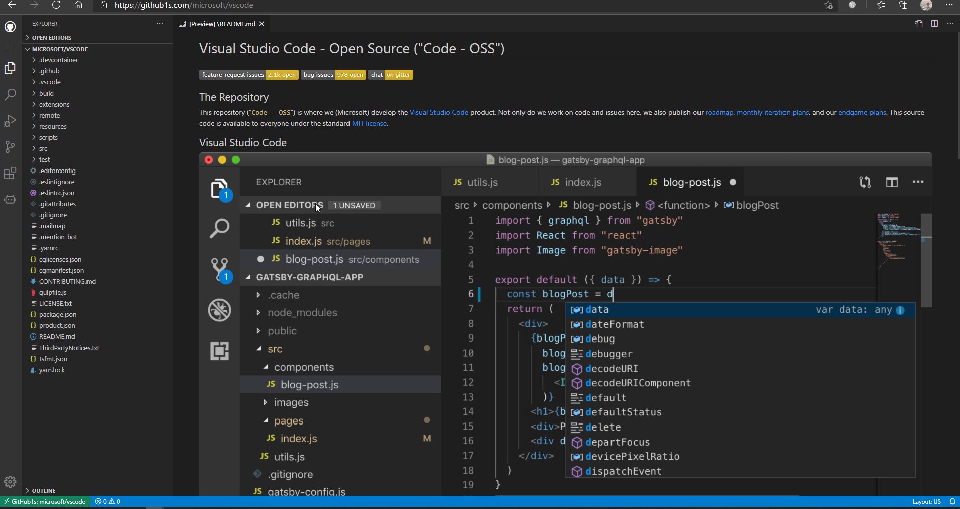This screenshot has height=509, width=960.
Task: Open the hamburger application menu
Action: [x=10, y=48]
